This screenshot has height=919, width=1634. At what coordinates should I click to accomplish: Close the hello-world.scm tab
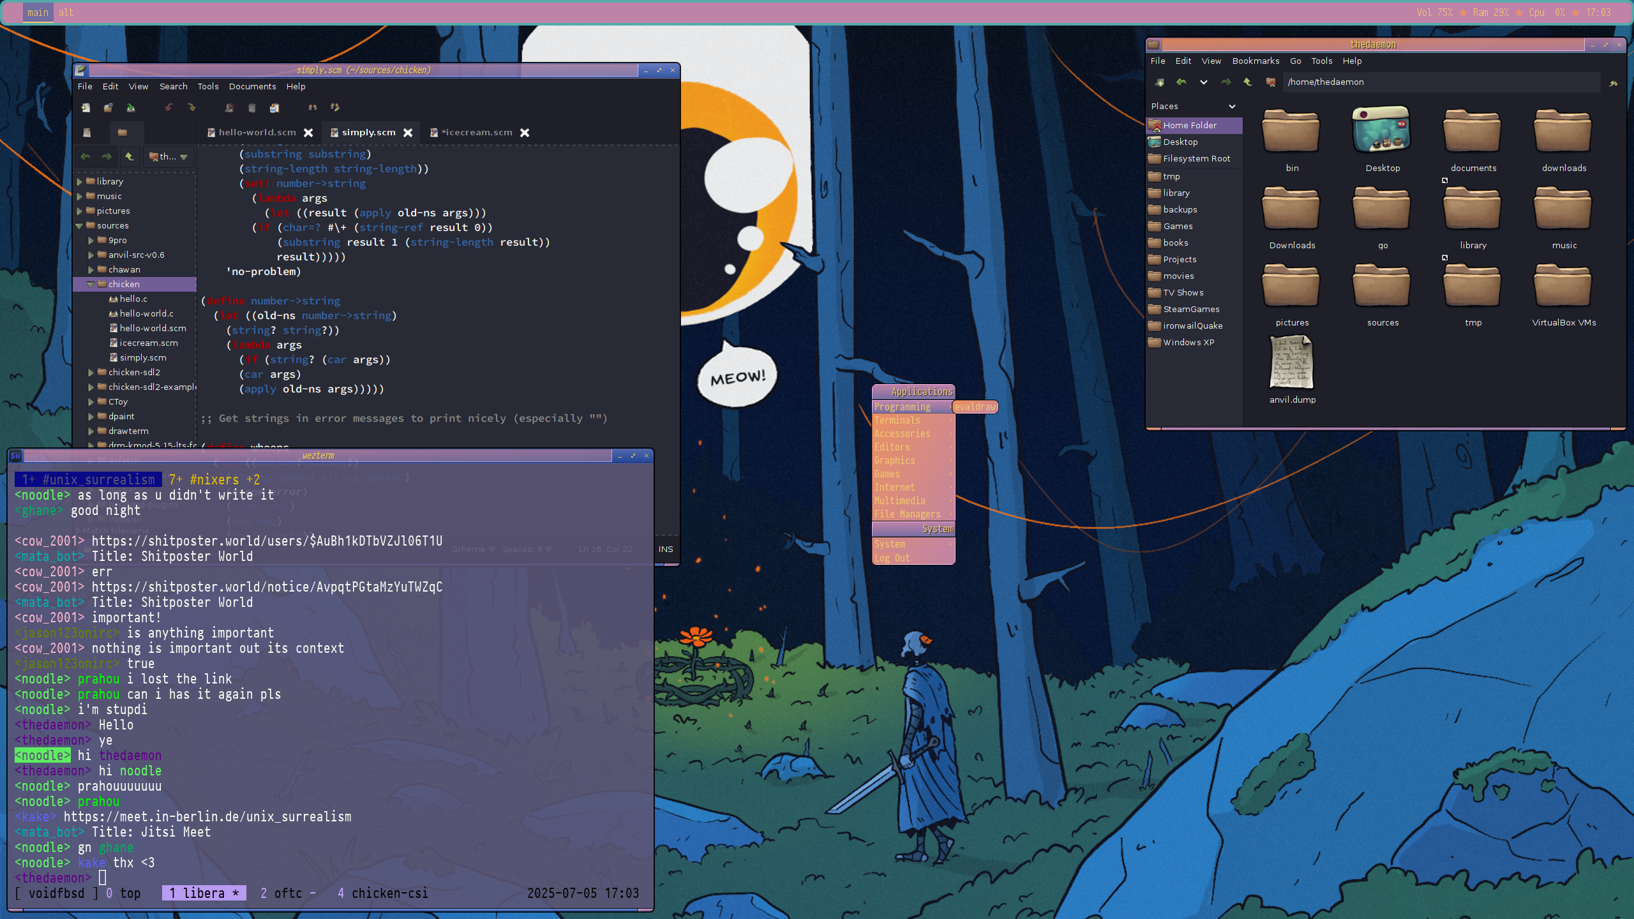click(x=308, y=133)
